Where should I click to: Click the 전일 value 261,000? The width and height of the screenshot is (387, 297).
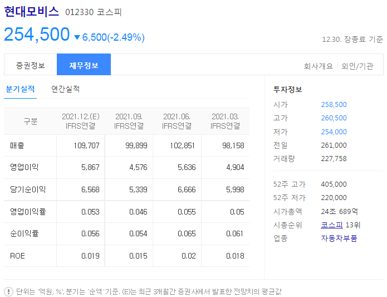coord(334,145)
